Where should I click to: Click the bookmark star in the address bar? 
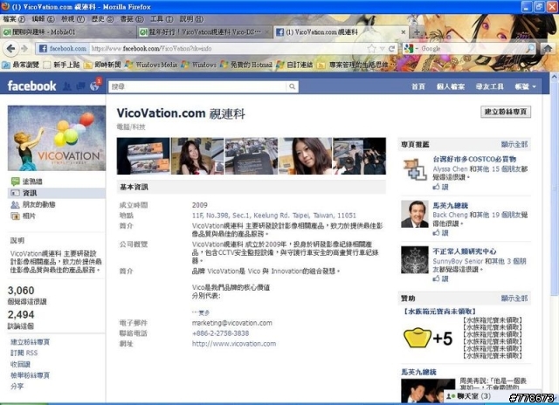[x=371, y=49]
